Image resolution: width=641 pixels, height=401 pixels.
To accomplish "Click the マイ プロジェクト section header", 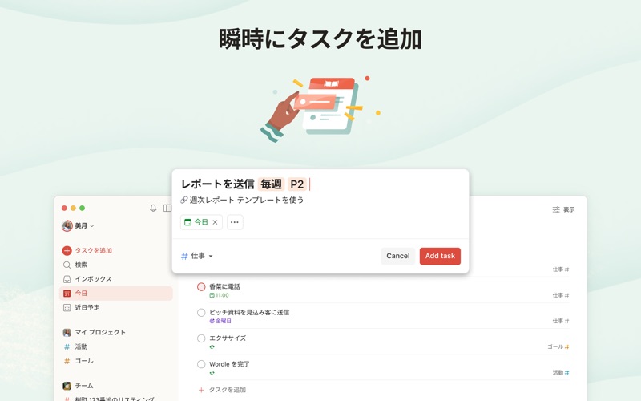I will coord(99,332).
